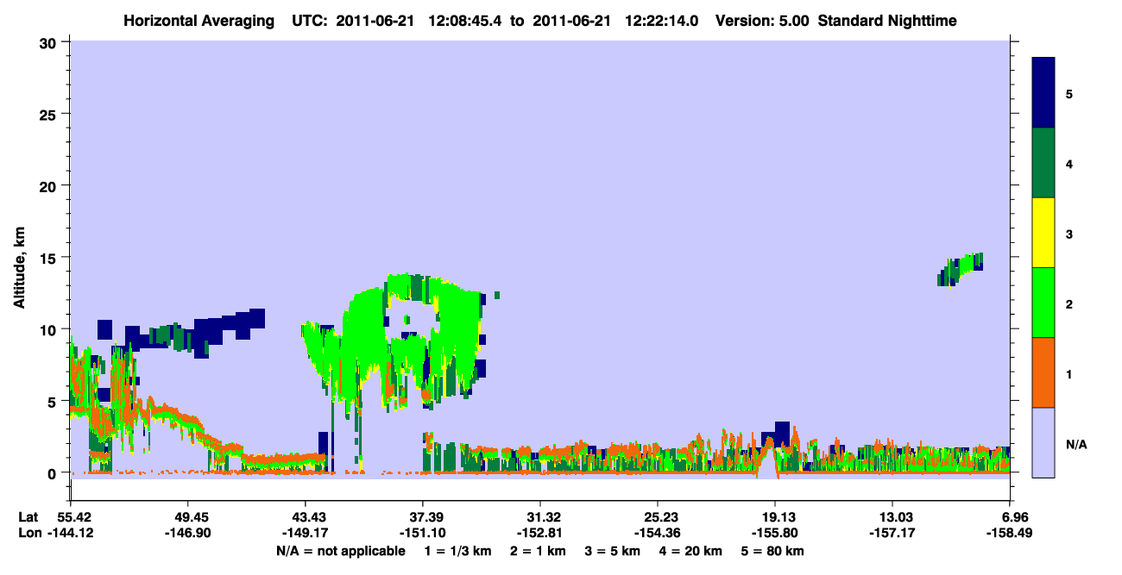Click longitude value -154.36
1122x575 pixels.
coord(658,534)
